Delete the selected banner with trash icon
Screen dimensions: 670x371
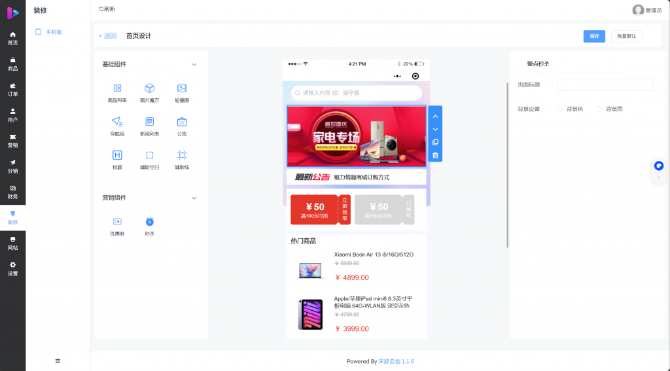[x=435, y=155]
